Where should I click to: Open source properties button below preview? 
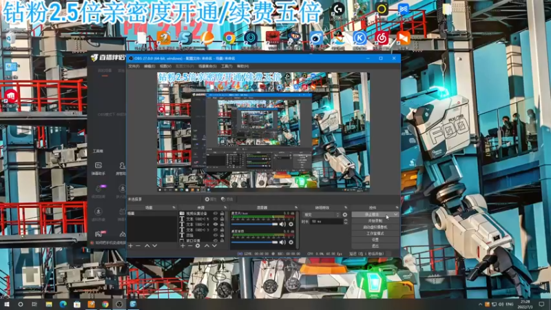[x=211, y=199]
